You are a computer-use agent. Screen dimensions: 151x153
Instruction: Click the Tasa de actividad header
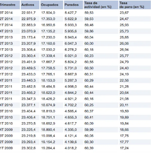click(x=98, y=5)
